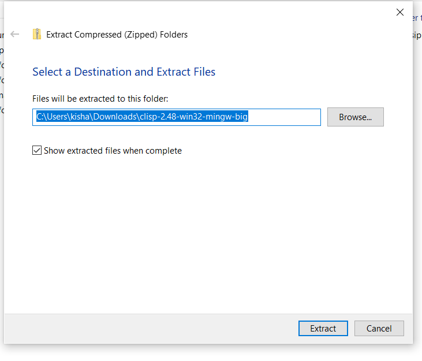The height and width of the screenshot is (361, 422).
Task: Click "Files will be extracted to this folder" label
Action: [x=100, y=99]
